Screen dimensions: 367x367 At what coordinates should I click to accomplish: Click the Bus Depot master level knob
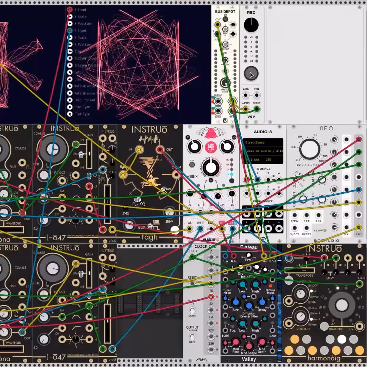225,83
